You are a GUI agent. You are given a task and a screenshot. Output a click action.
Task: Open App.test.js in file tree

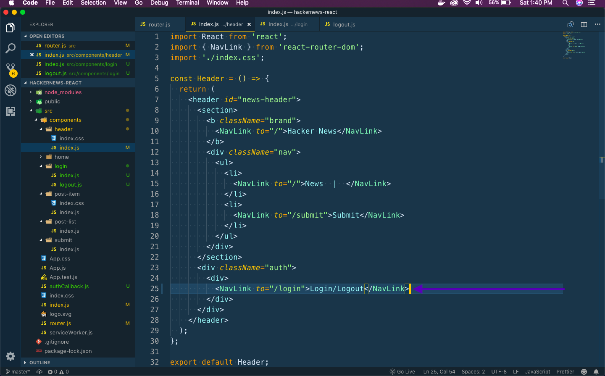coord(63,277)
